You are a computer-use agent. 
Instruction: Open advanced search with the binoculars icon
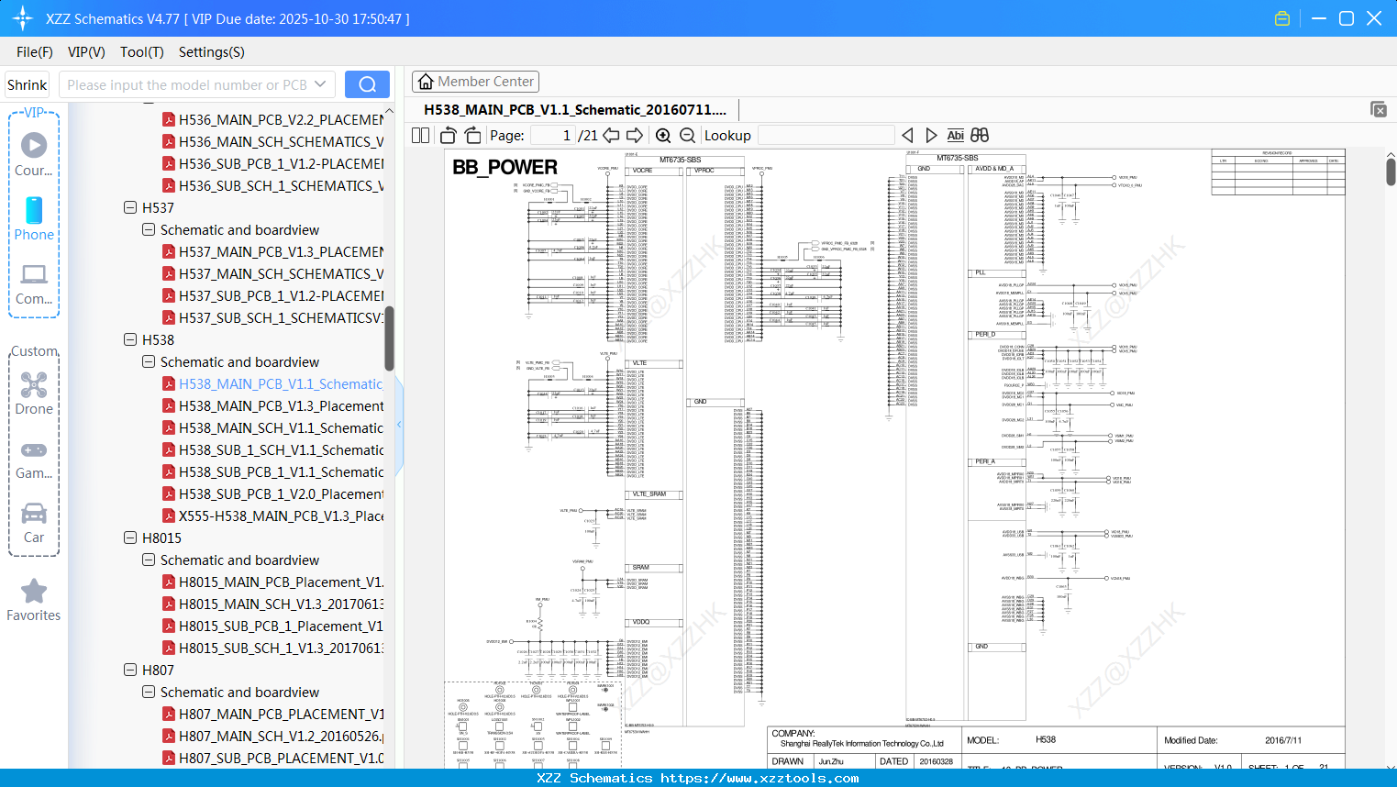pyautogui.click(x=978, y=135)
